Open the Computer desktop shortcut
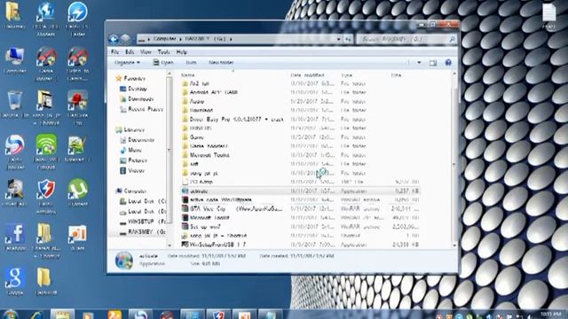 [x=15, y=60]
